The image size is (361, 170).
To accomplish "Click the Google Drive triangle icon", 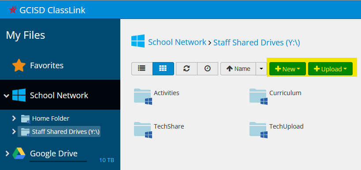I will [x=19, y=153].
